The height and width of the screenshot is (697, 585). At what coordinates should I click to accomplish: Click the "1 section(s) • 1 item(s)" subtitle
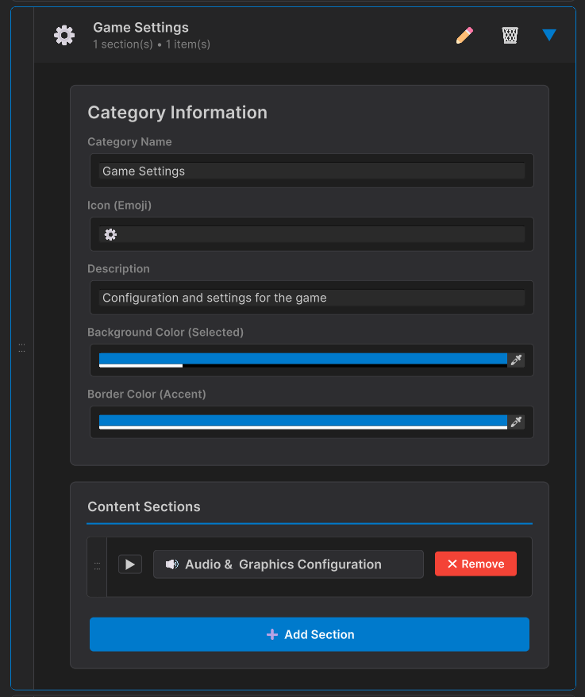tap(152, 44)
